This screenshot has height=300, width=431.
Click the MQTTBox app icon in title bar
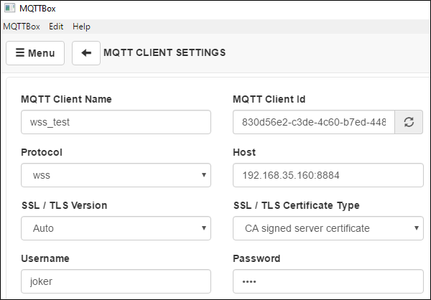click(x=9, y=8)
